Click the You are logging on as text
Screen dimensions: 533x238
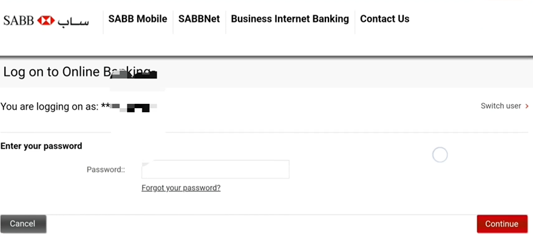(x=50, y=107)
